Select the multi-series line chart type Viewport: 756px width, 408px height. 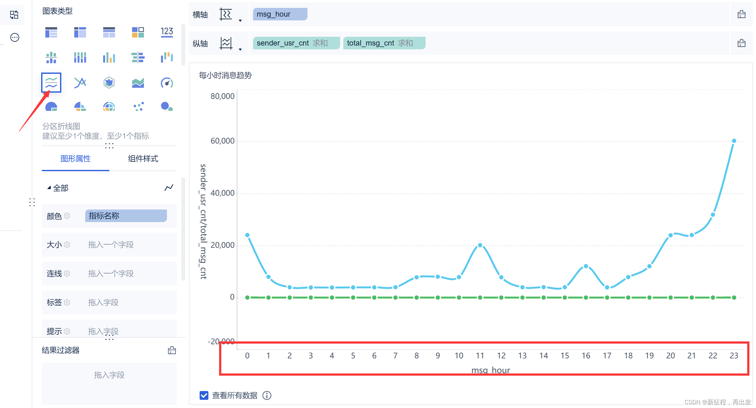tap(80, 83)
